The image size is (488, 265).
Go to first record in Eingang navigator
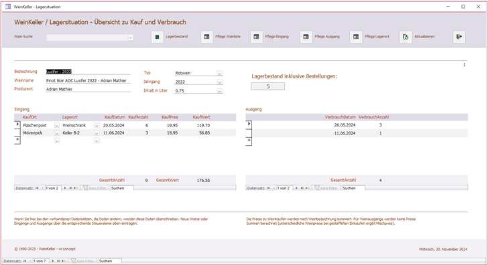point(37,188)
